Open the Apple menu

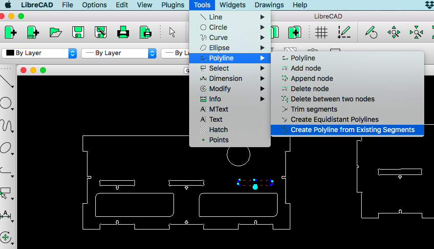click(8, 5)
